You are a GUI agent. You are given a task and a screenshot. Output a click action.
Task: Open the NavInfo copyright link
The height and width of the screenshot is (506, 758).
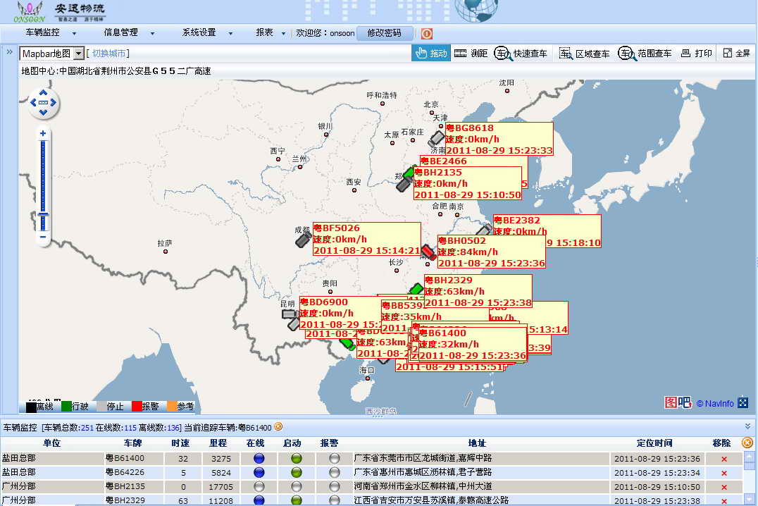click(716, 403)
